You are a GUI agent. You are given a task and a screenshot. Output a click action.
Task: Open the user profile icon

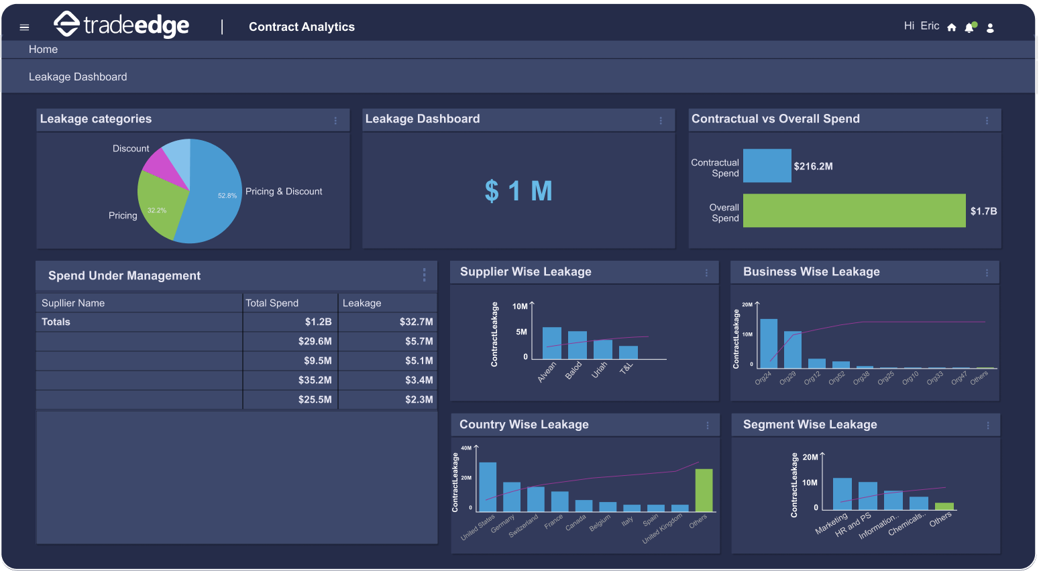click(990, 27)
